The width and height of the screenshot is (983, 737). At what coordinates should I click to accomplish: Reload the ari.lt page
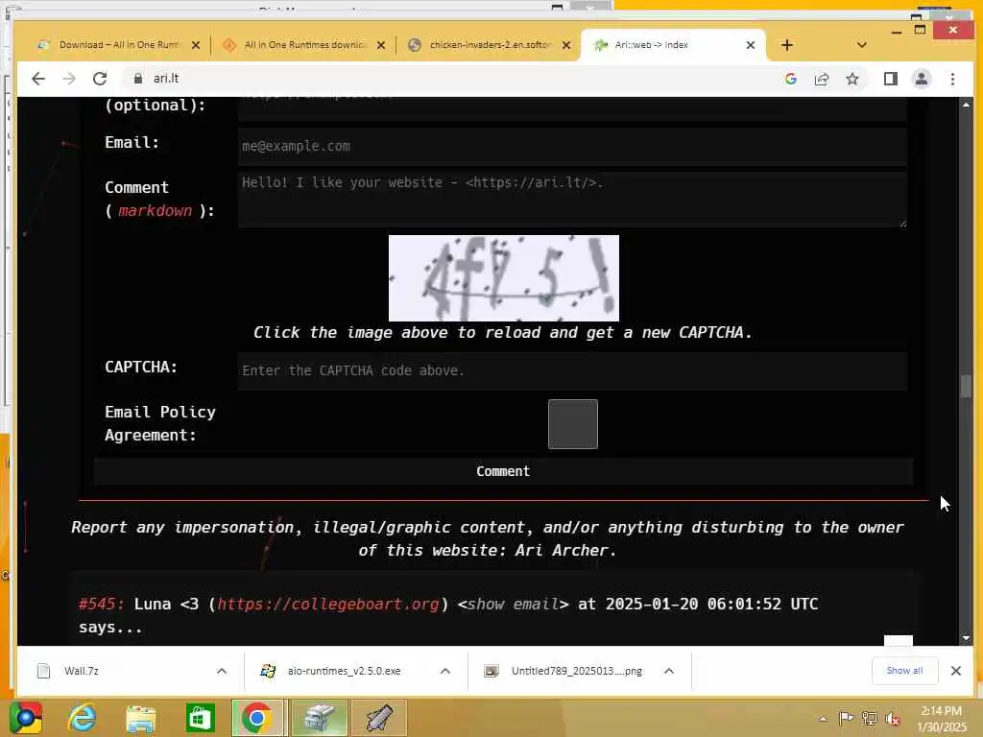(100, 79)
